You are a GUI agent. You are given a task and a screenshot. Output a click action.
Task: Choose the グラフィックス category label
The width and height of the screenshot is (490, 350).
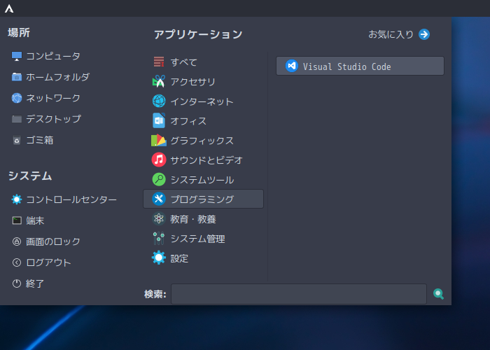coord(202,141)
